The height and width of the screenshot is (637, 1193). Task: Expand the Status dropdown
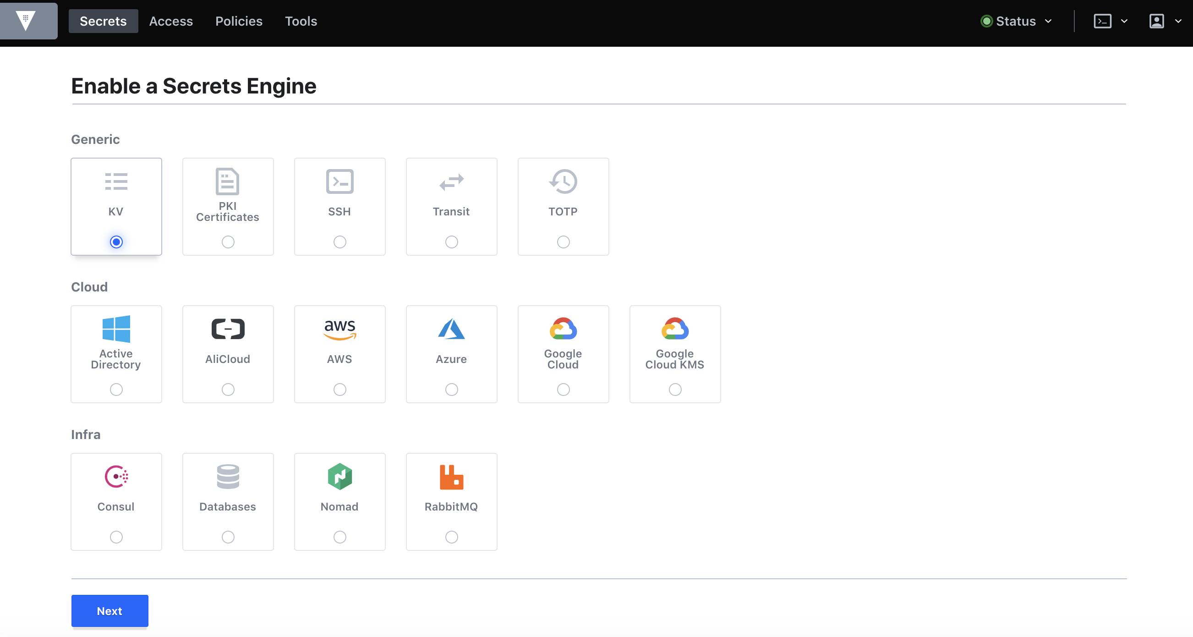coord(1016,22)
